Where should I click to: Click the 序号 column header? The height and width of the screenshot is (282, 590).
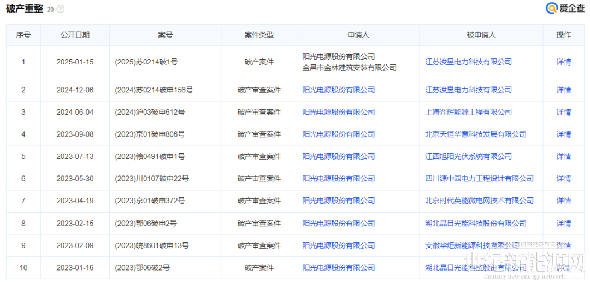(x=23, y=35)
